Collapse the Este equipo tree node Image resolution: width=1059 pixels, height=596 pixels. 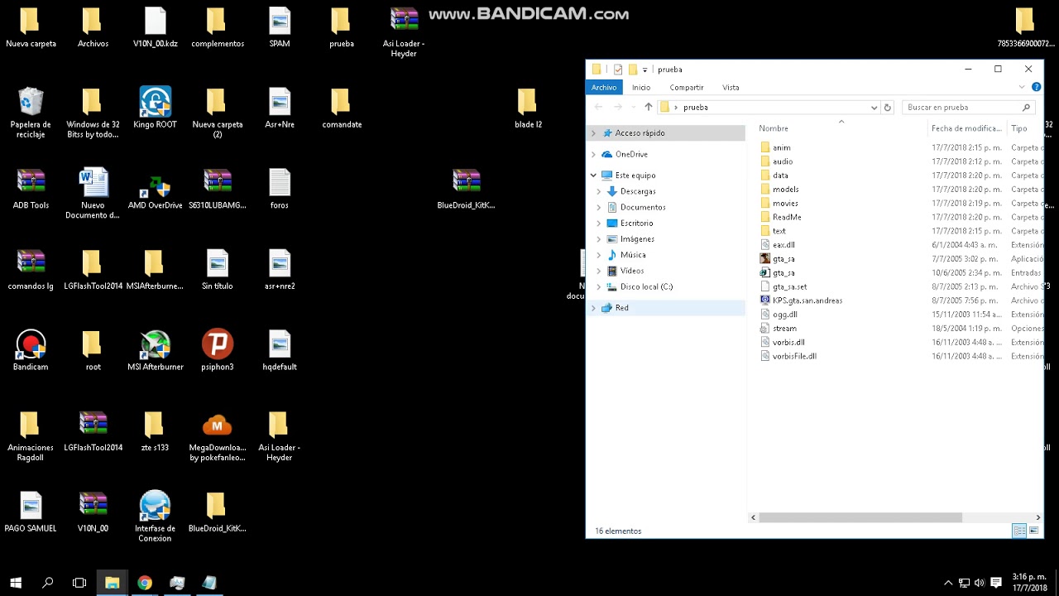pos(593,175)
